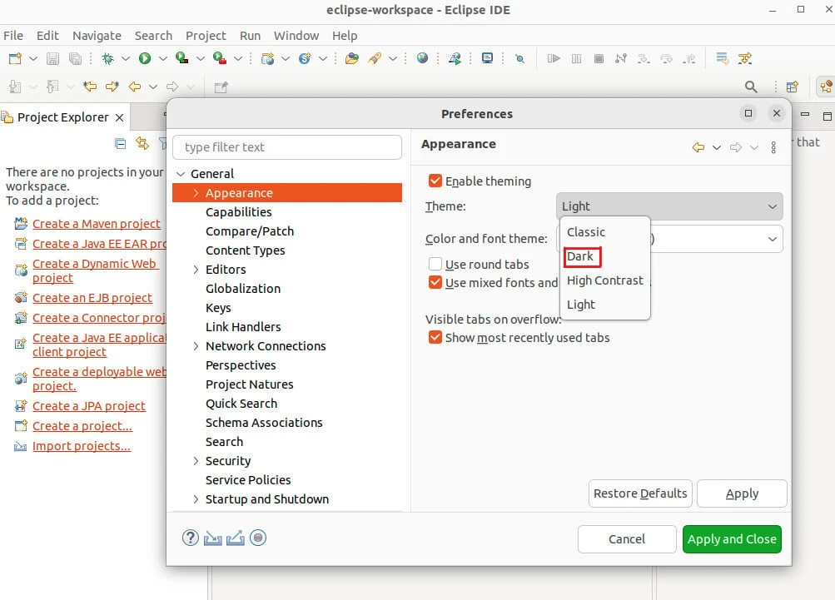Click the Apply and Close button
Image resolution: width=835 pixels, height=600 pixels.
[732, 539]
